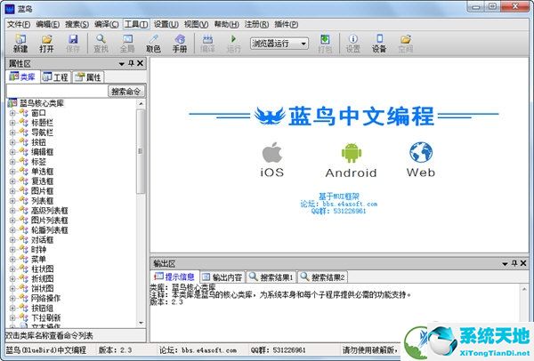Switch to the 搜索结果2 tab

pyautogui.click(x=322, y=277)
